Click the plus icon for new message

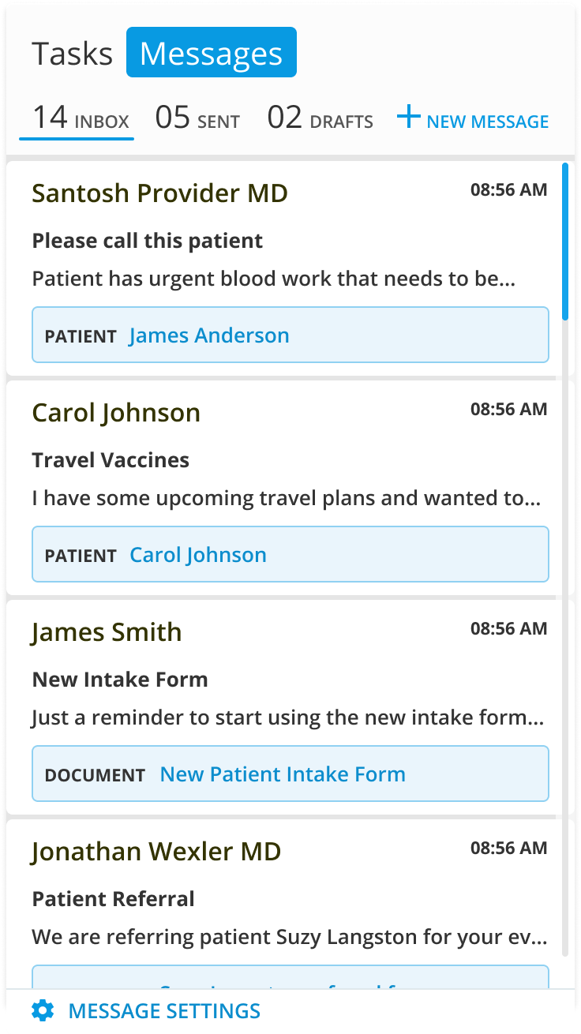tap(408, 118)
